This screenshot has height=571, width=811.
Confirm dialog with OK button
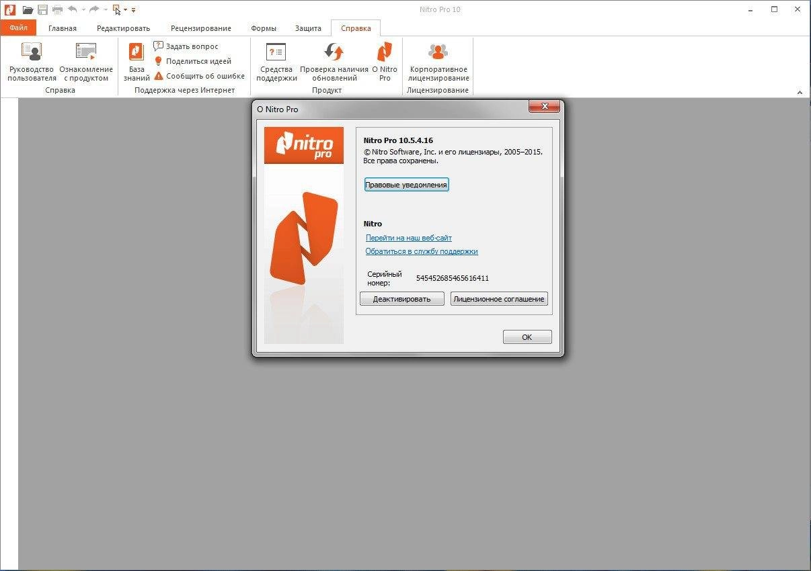(527, 337)
